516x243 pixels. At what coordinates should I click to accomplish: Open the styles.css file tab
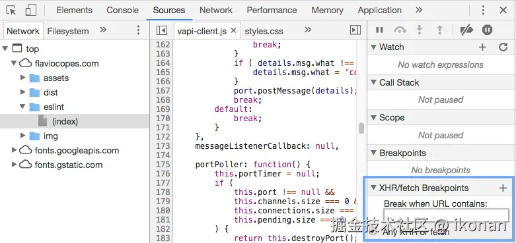point(264,31)
